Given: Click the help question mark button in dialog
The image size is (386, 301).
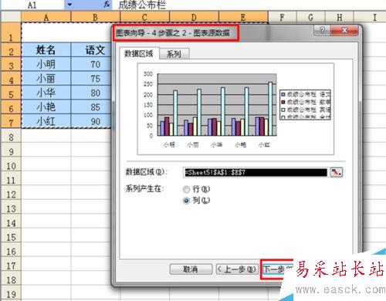Looking at the screenshot, I should click(x=322, y=31).
